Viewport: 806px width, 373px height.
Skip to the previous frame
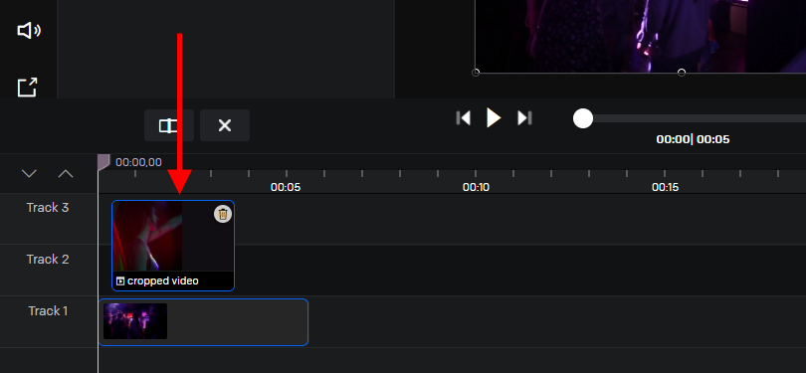[463, 118]
